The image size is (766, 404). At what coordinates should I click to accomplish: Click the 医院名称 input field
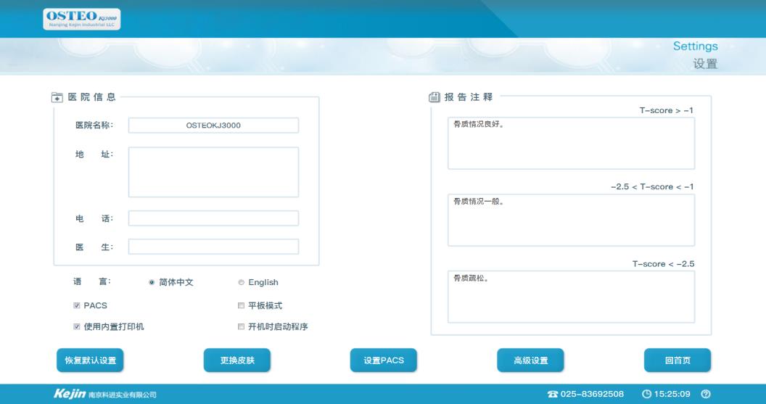[213, 125]
